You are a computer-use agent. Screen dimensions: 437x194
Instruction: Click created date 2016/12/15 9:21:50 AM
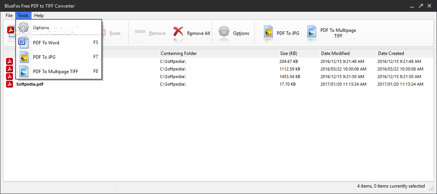[x=399, y=76]
